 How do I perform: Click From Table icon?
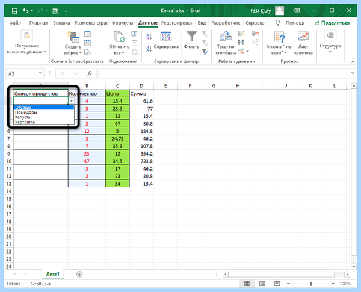(87, 43)
